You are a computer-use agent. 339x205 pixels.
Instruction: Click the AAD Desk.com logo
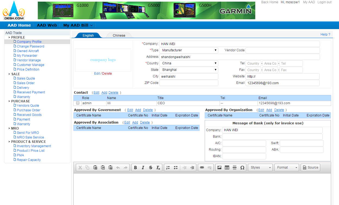[14, 11]
